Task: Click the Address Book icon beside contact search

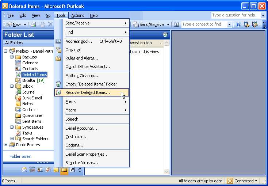Action: click(x=177, y=24)
